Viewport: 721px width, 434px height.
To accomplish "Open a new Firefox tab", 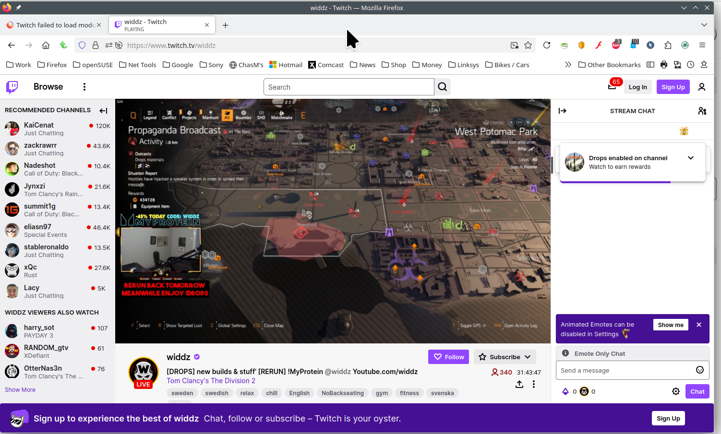I will pos(225,25).
